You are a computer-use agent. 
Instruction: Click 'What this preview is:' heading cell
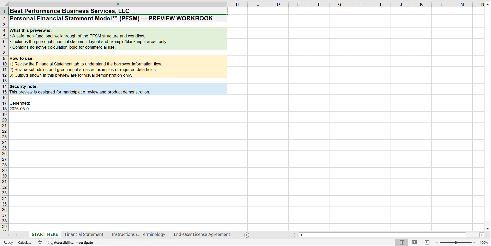[x=118, y=30]
